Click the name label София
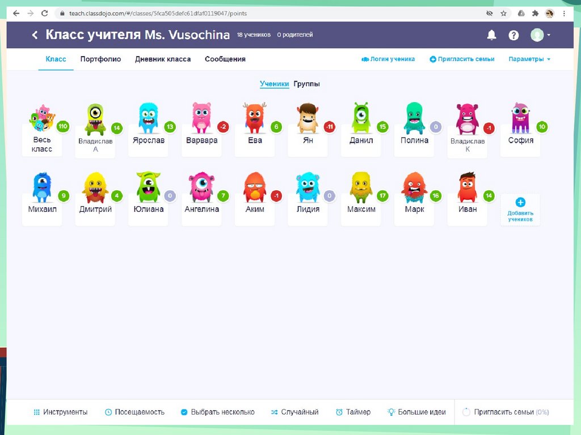 click(521, 140)
